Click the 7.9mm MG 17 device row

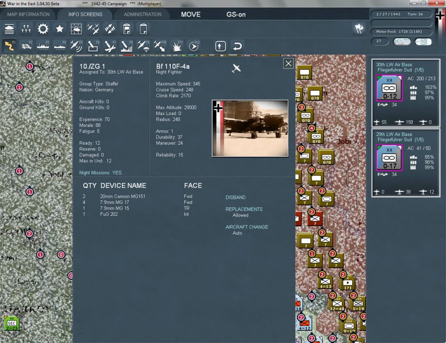point(138,202)
